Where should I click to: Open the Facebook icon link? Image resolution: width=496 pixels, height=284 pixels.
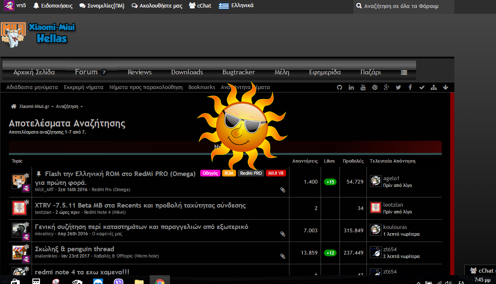coord(410,87)
